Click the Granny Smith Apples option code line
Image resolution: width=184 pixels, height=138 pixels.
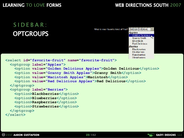coord(78,73)
